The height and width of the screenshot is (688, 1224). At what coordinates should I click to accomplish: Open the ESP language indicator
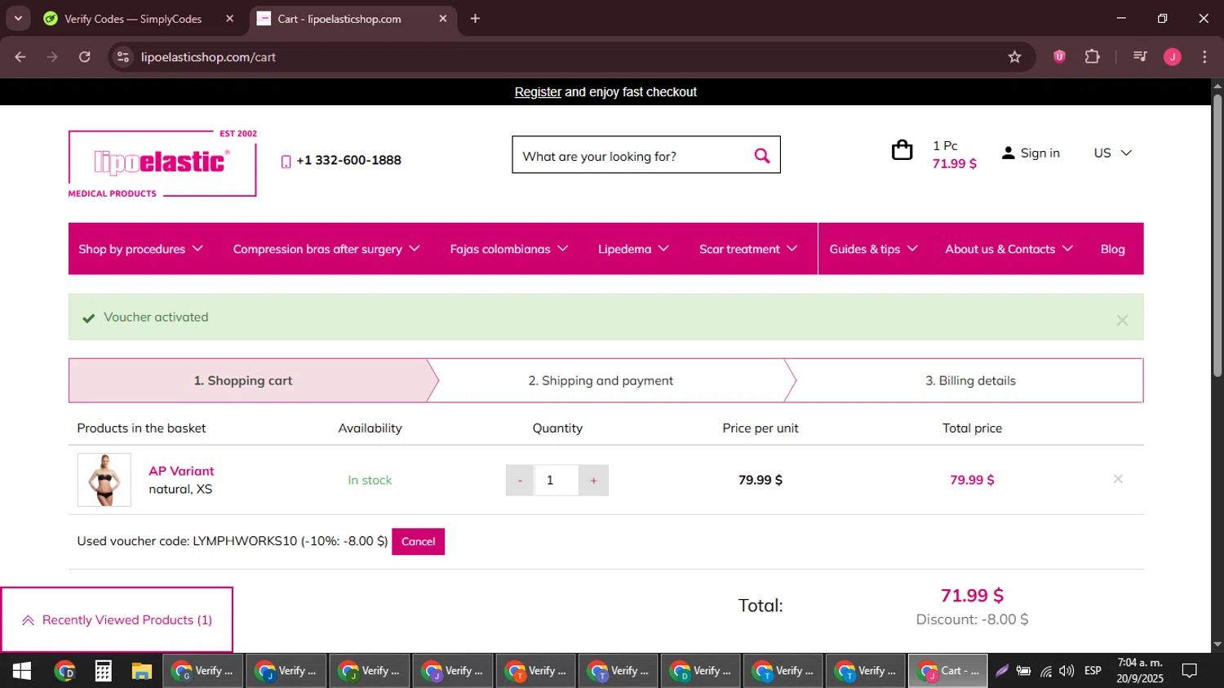[x=1093, y=671]
